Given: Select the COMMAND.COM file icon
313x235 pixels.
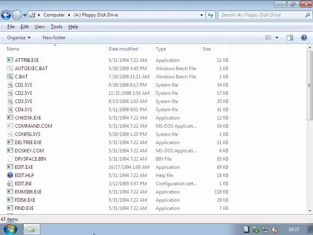Looking at the screenshot, I should pos(10,126).
